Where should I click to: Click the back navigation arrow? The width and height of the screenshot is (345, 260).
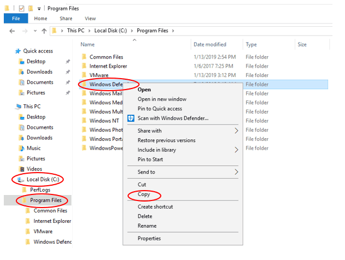click(12, 31)
